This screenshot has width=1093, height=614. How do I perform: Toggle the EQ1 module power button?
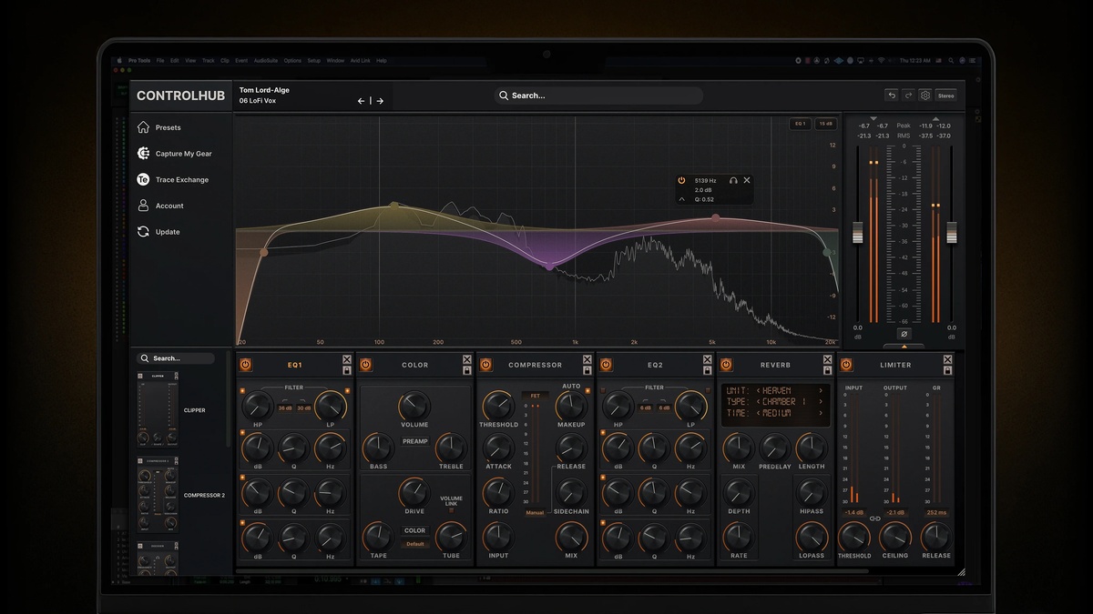[x=246, y=365]
